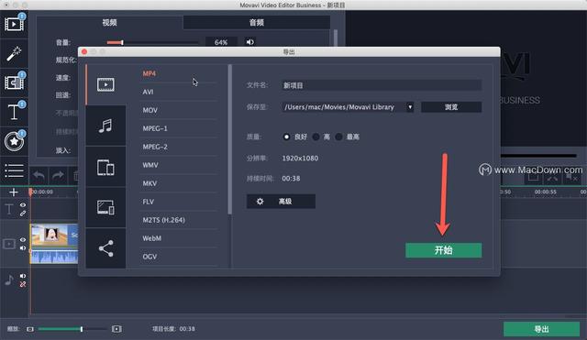Switch to the 音频 tab

257,22
